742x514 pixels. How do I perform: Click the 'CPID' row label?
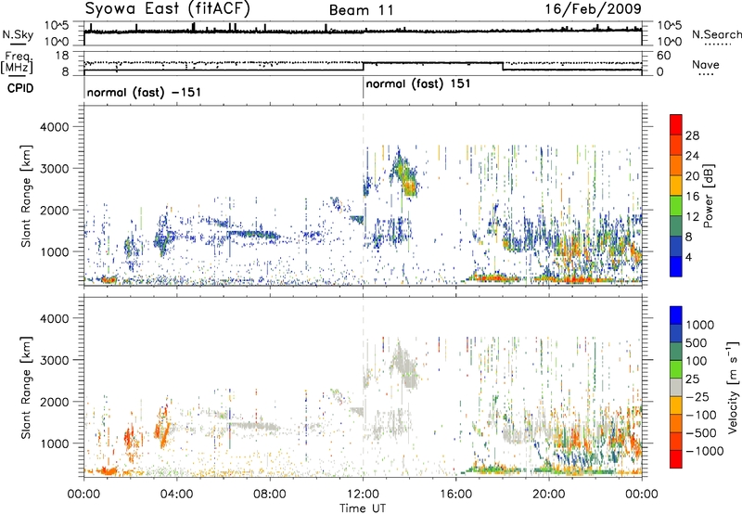(x=20, y=88)
